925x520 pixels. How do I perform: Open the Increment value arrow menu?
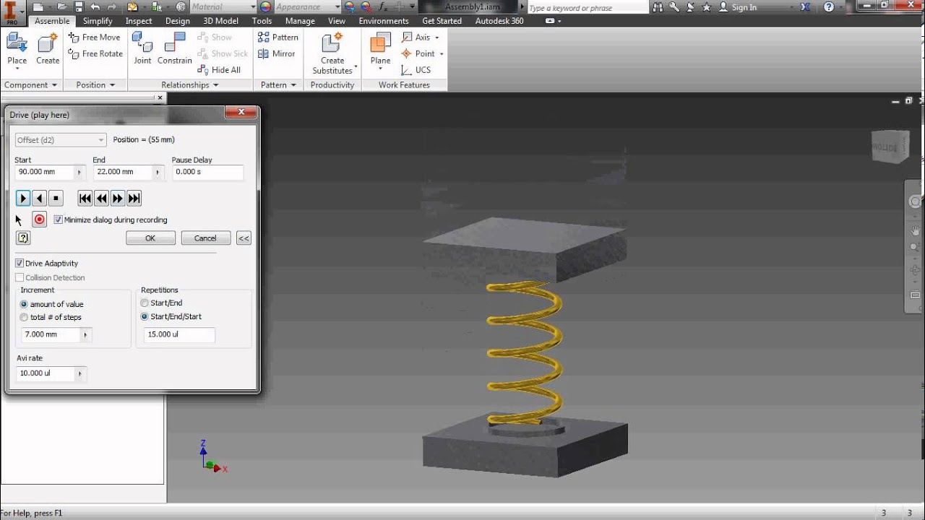click(x=85, y=334)
